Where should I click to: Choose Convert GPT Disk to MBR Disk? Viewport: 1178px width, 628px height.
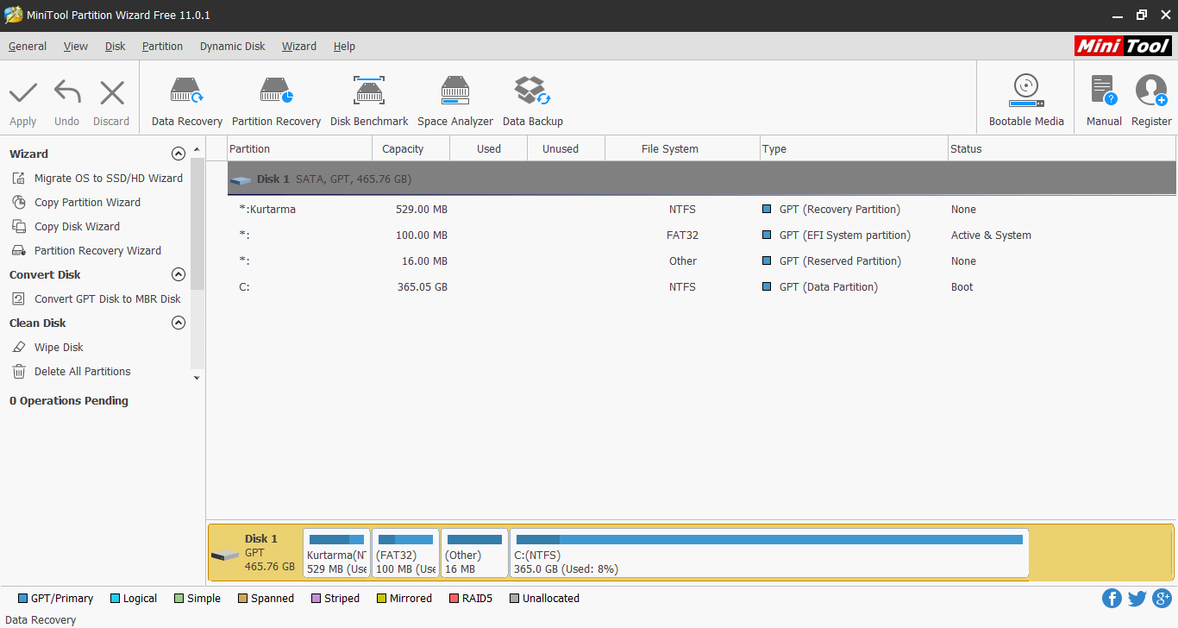(108, 299)
